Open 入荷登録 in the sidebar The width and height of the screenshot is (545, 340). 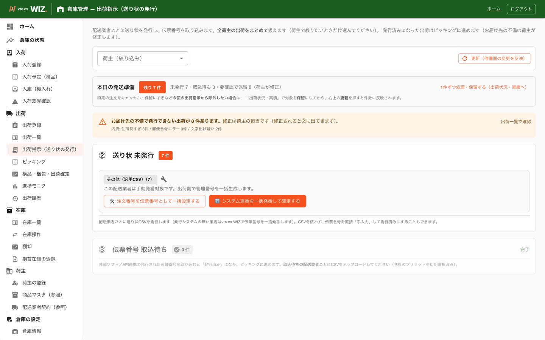(x=45, y=65)
